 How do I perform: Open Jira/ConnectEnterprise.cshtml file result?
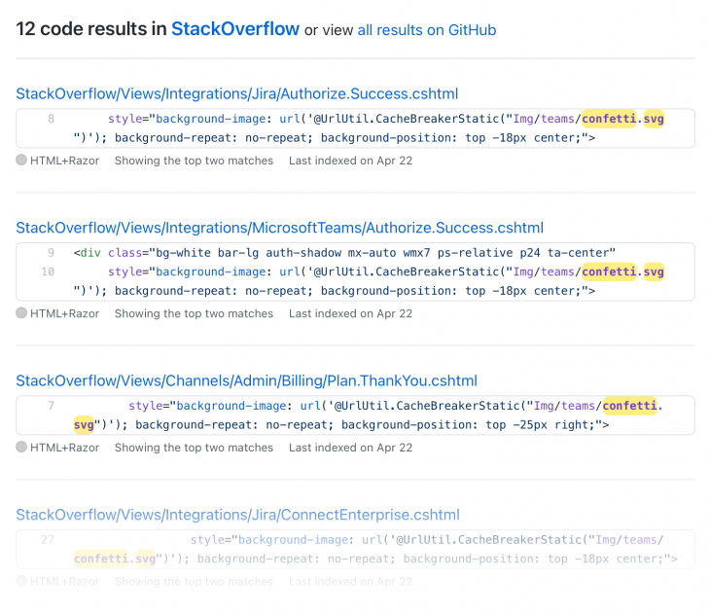click(x=237, y=515)
